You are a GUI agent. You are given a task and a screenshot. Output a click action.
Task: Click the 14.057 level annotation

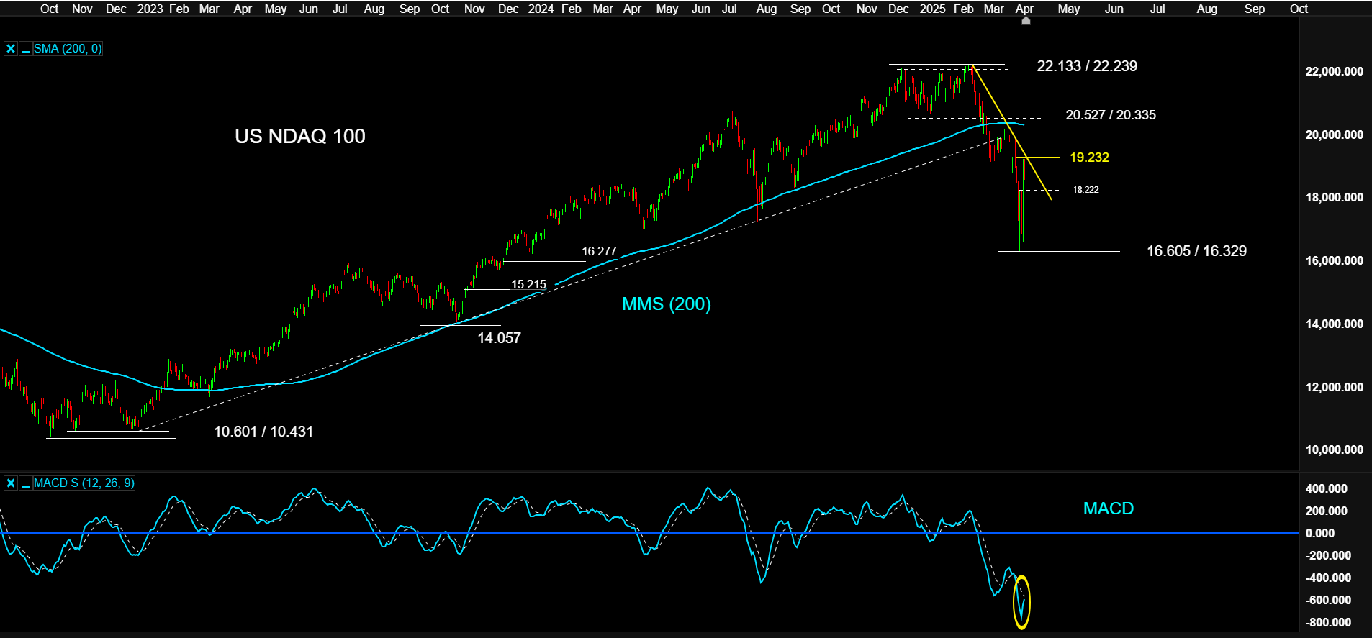[x=499, y=338]
